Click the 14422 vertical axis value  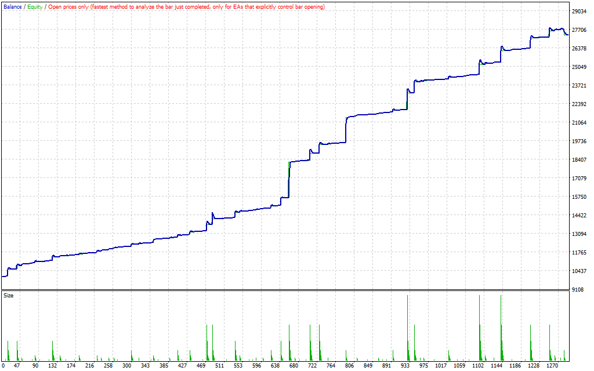click(x=580, y=216)
